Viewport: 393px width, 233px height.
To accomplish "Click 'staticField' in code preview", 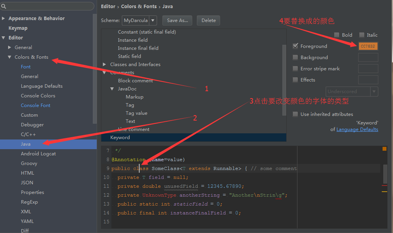I will (x=190, y=204).
